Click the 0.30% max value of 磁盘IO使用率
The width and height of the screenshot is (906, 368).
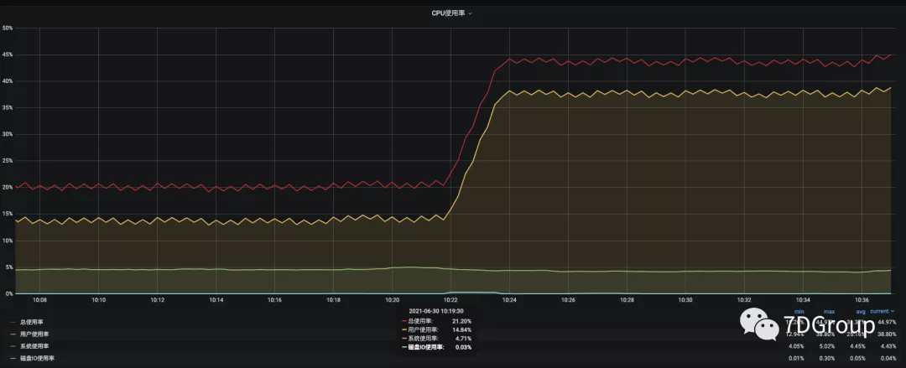pos(827,358)
